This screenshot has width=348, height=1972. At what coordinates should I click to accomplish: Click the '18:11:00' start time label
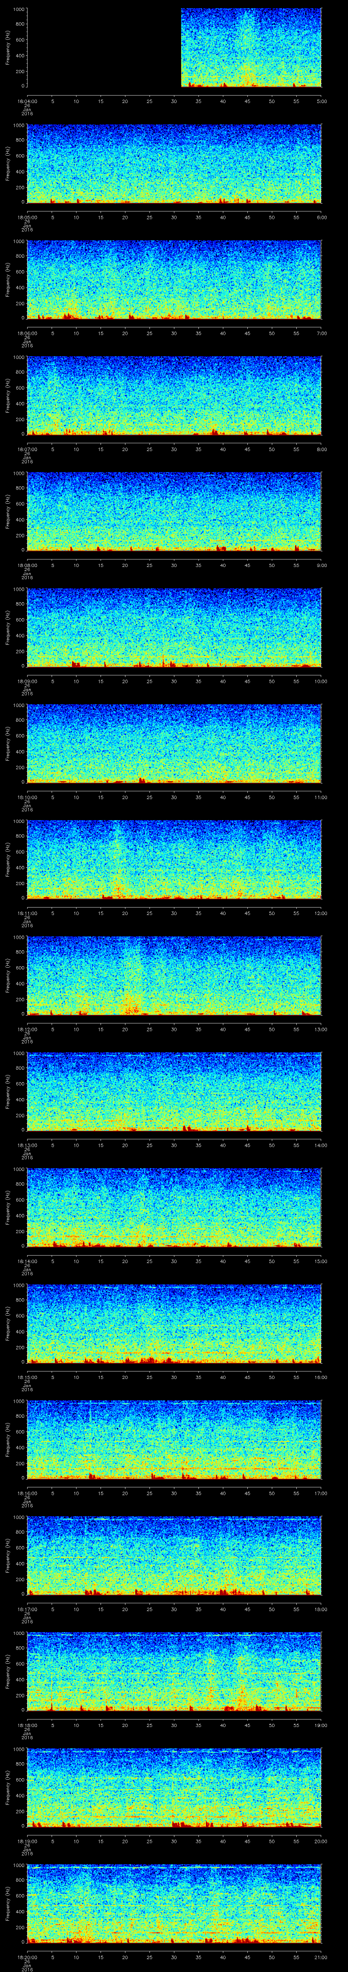pos(28,913)
